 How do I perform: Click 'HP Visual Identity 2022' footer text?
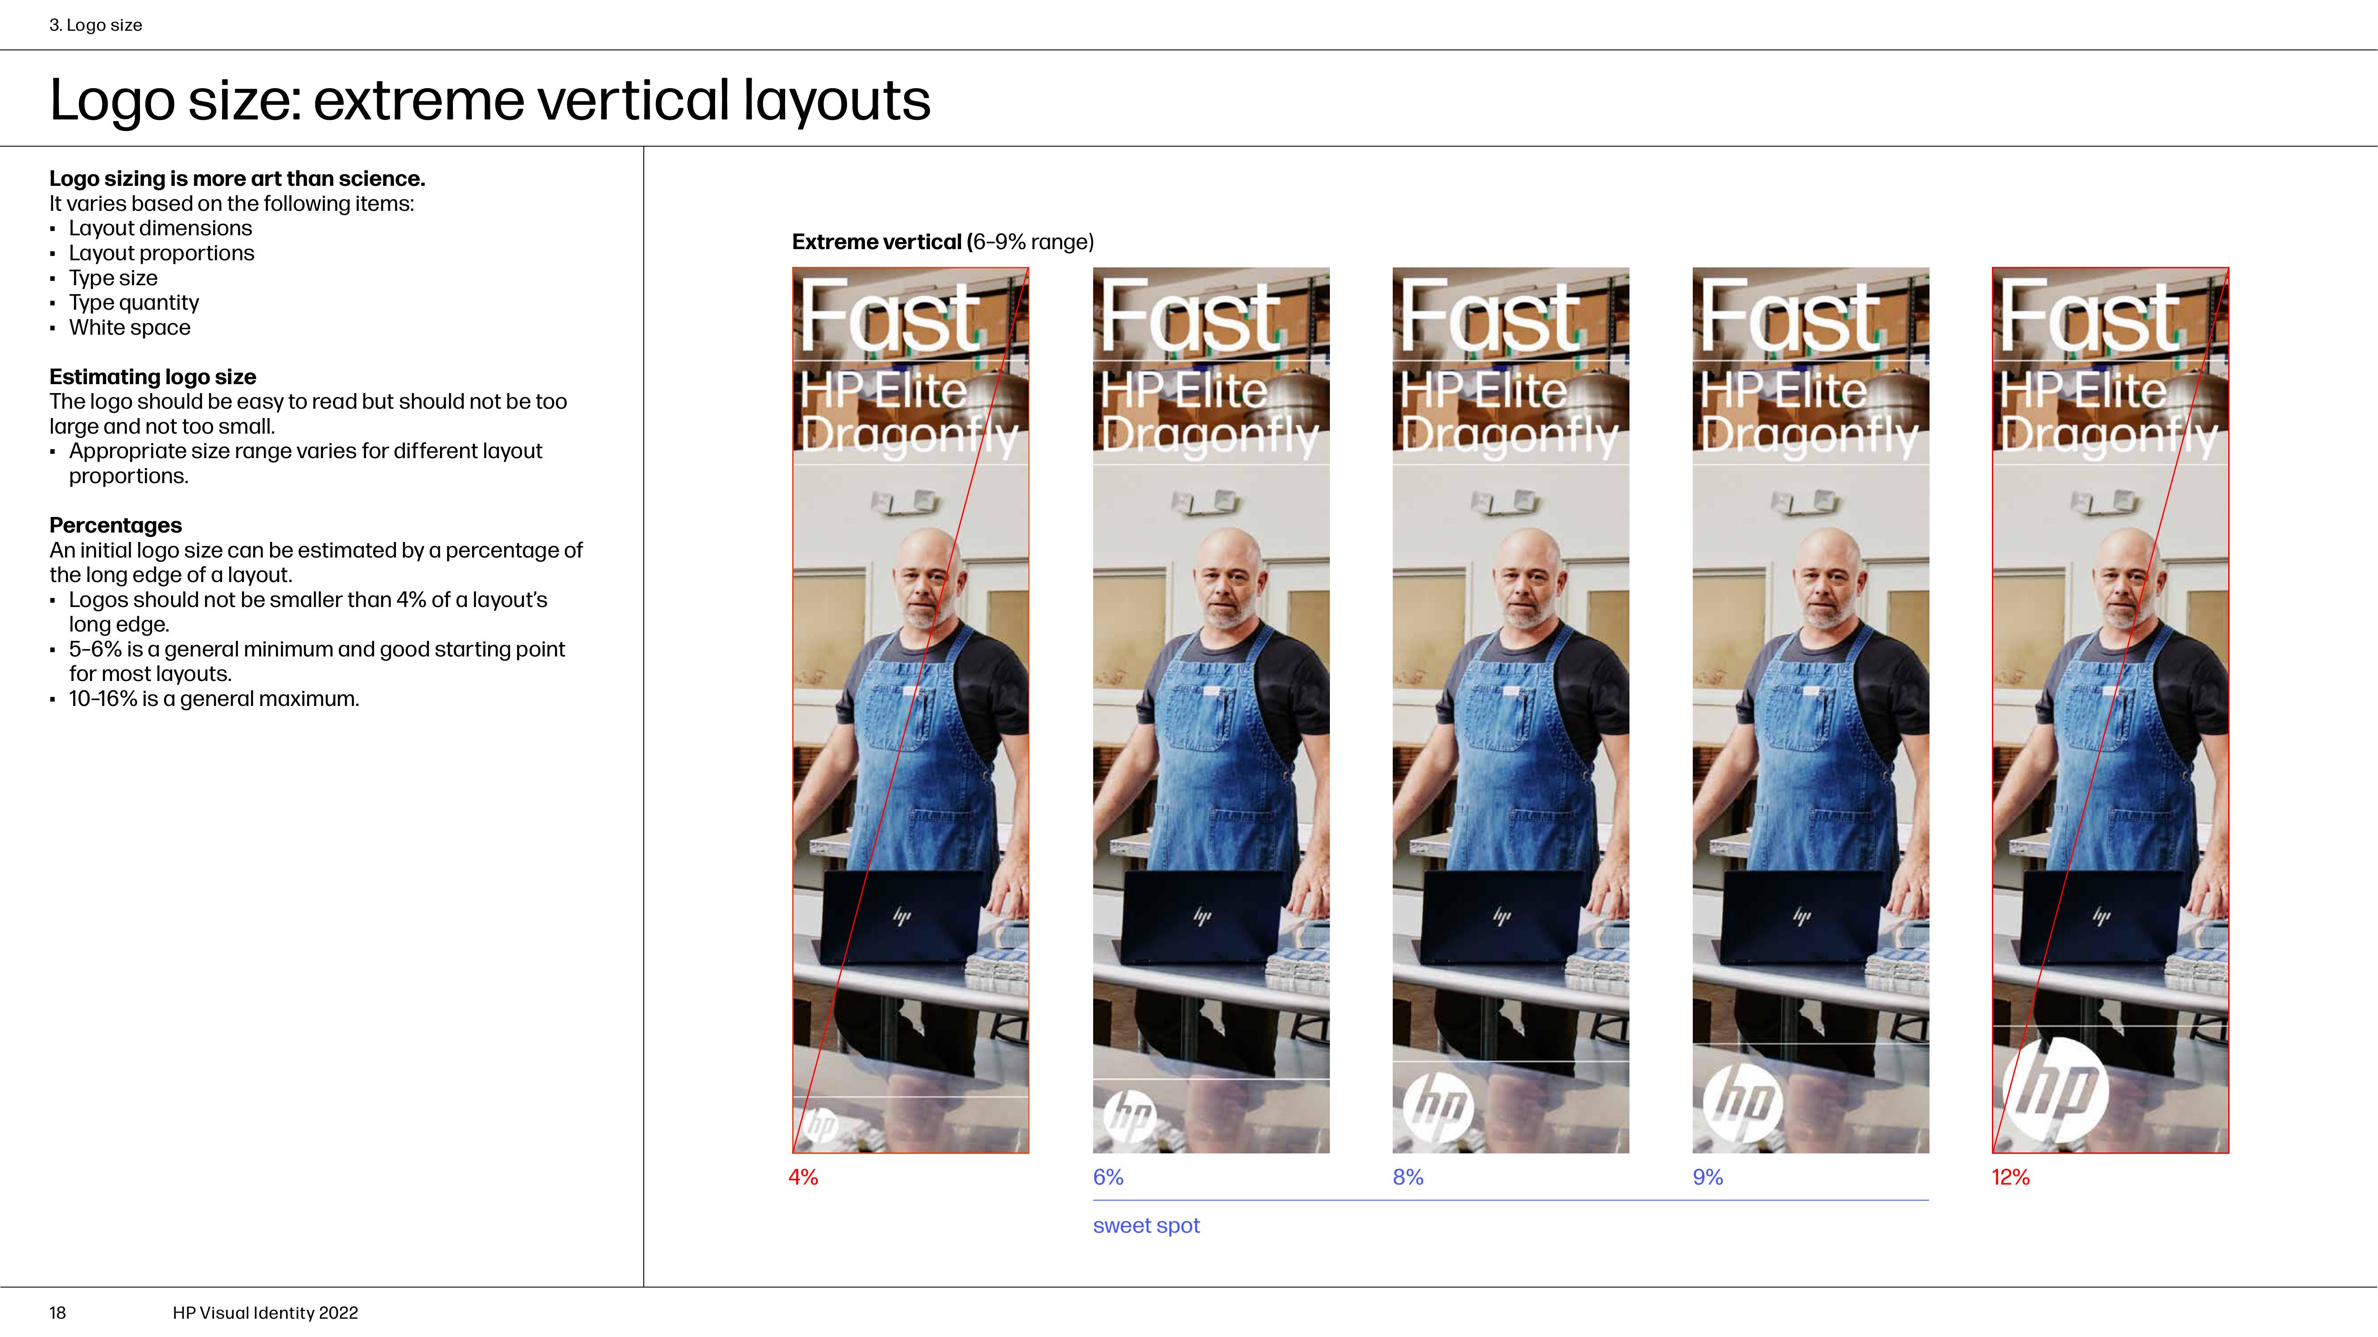pos(265,1313)
